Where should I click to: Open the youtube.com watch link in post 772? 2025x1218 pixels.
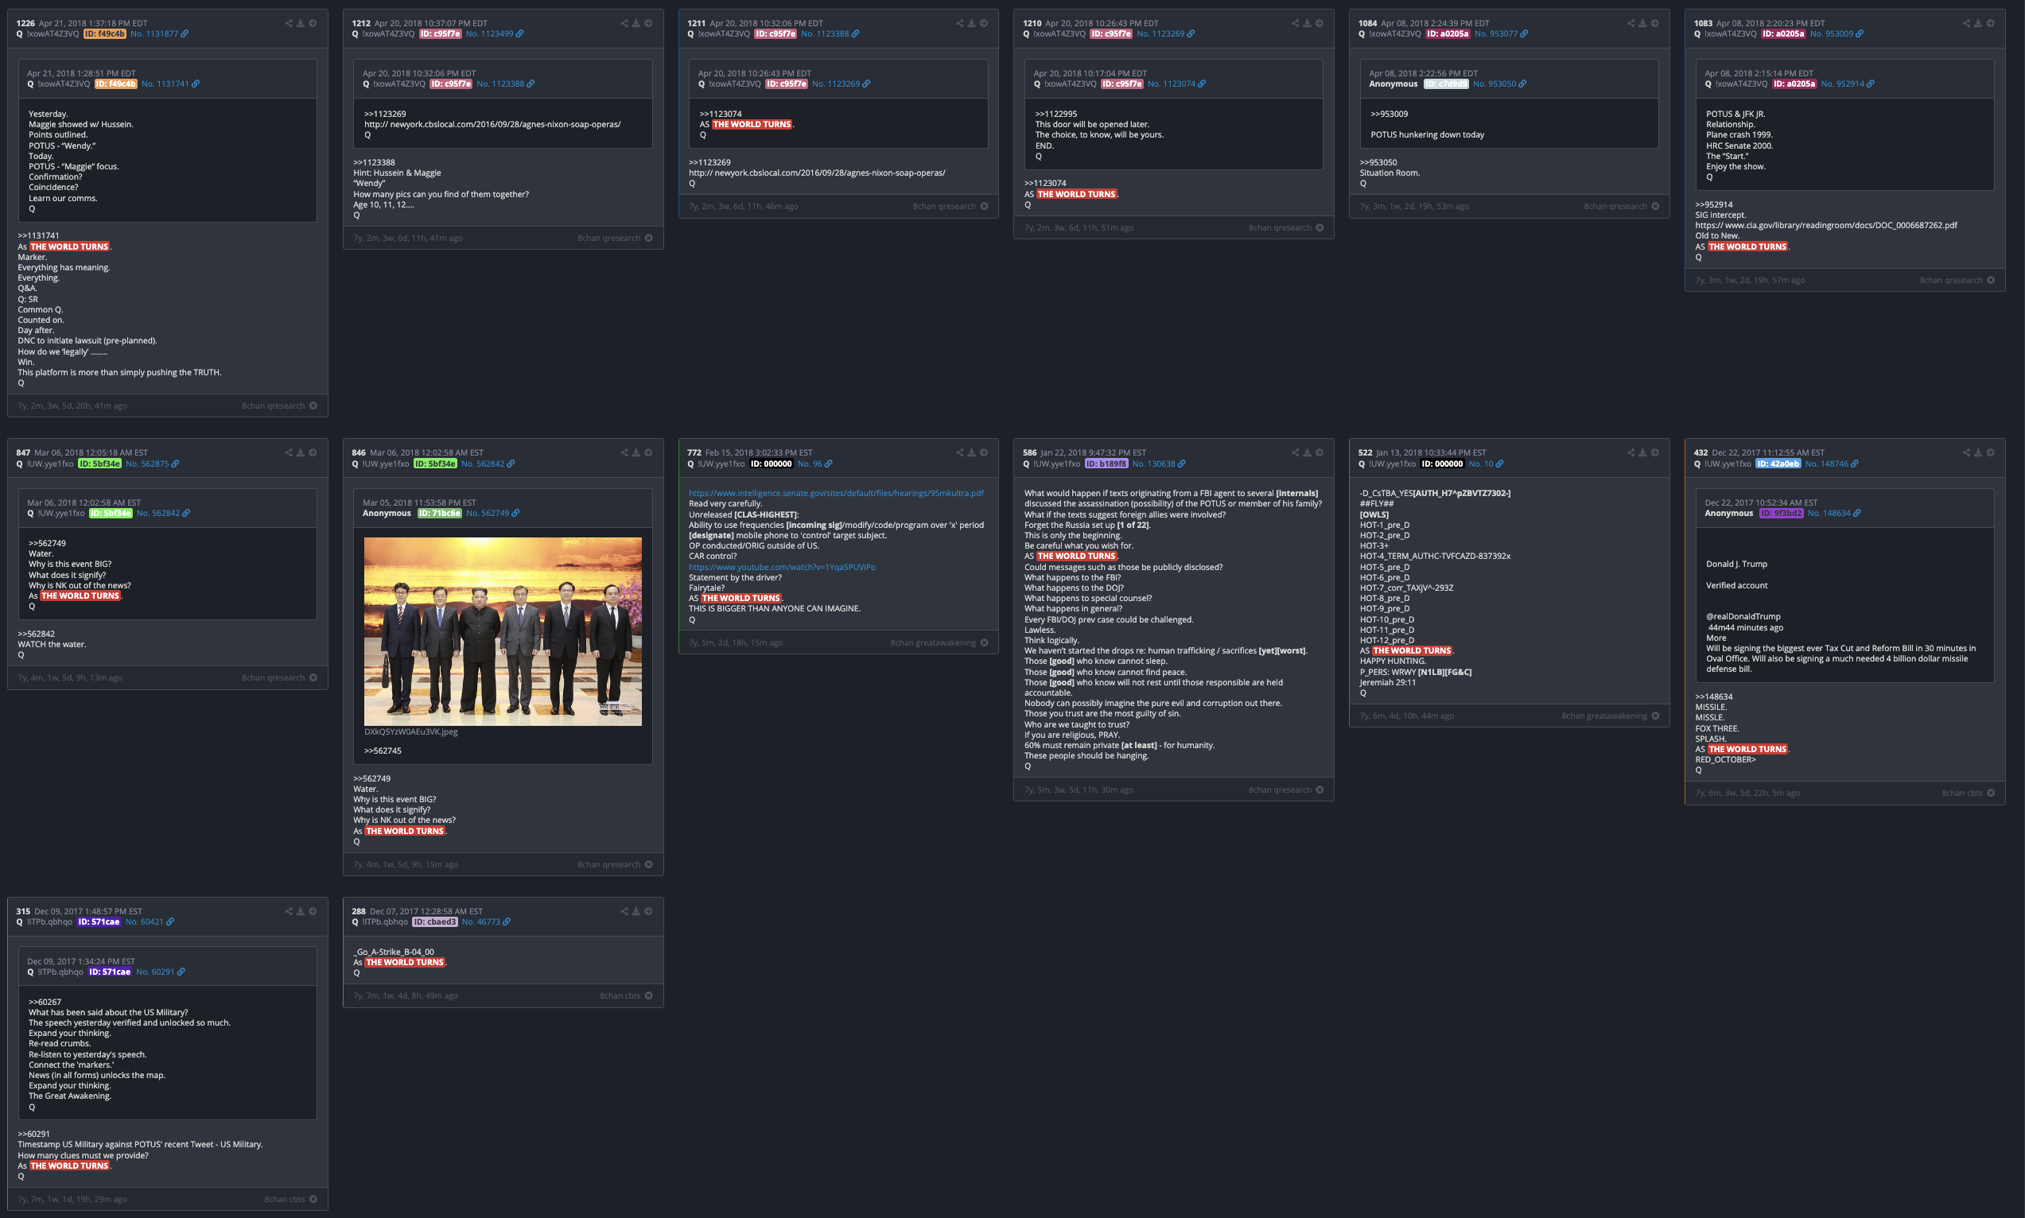[x=781, y=567]
